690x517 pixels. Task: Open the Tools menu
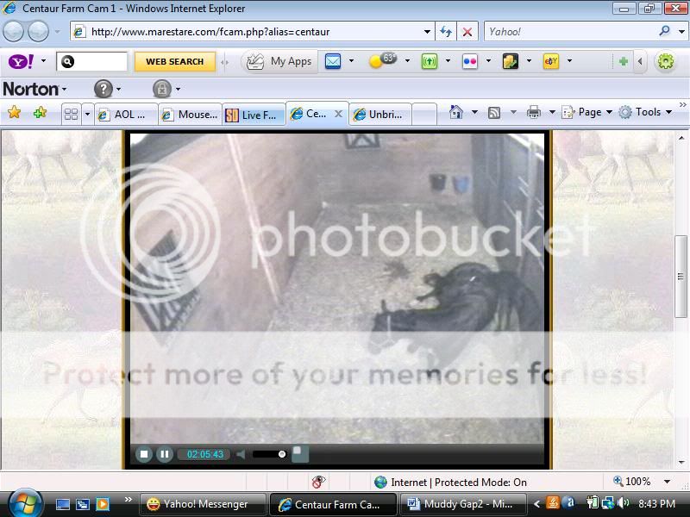[645, 113]
